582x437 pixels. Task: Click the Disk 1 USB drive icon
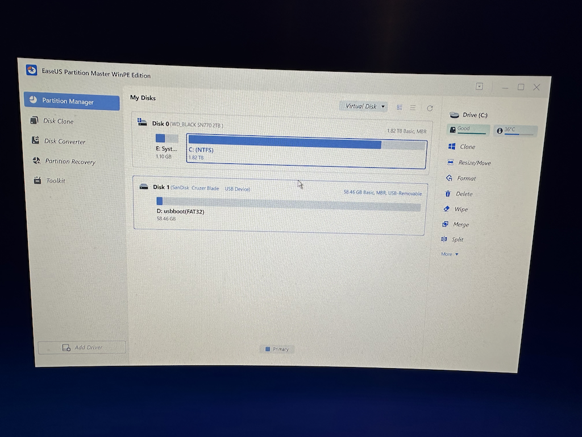144,187
